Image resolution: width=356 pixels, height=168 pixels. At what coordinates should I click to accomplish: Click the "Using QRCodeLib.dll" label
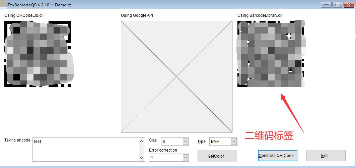pos(24,15)
